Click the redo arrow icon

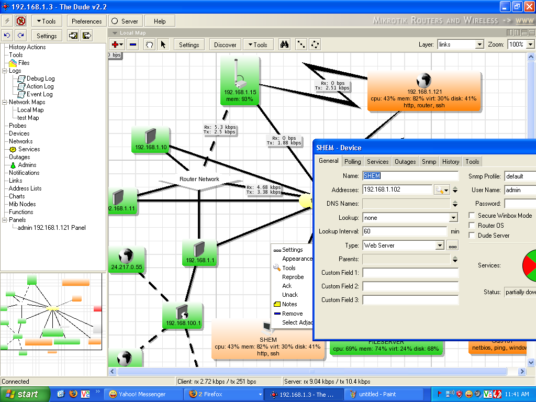(x=21, y=36)
